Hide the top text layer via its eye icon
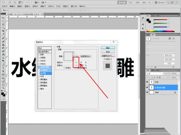181x135 pixels. (x=147, y=82)
